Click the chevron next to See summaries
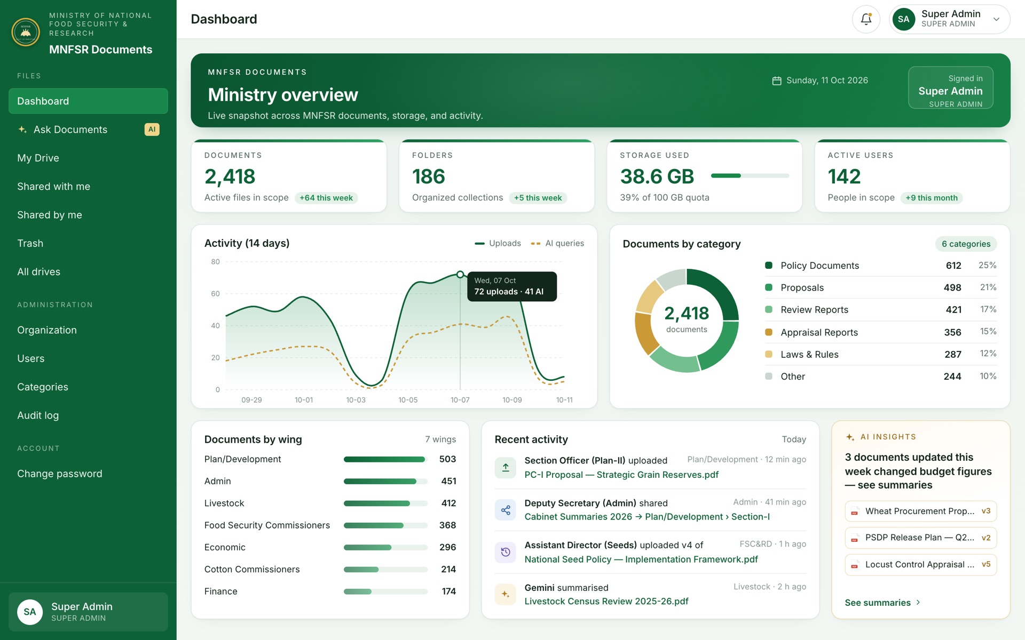This screenshot has height=640, width=1025. click(x=918, y=602)
